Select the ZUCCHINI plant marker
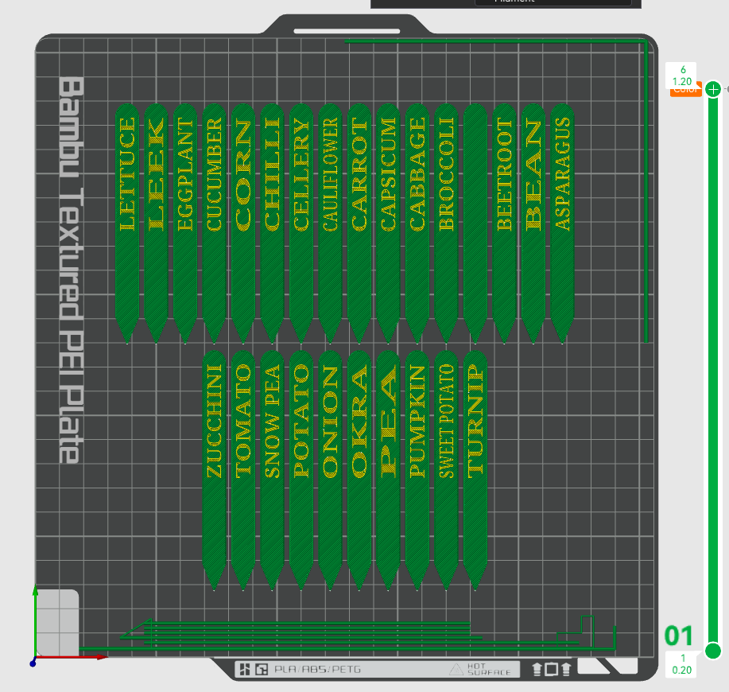The height and width of the screenshot is (692, 729). pos(214,471)
